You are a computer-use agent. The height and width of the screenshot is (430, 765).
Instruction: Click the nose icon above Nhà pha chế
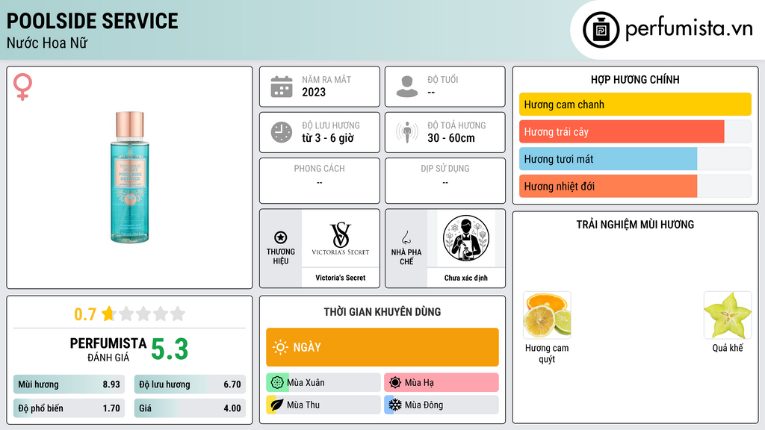(406, 237)
